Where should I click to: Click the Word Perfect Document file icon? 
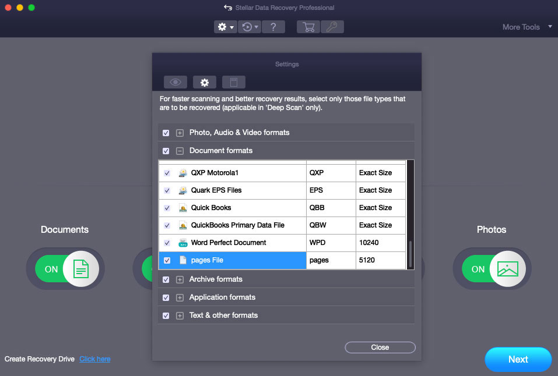click(183, 243)
